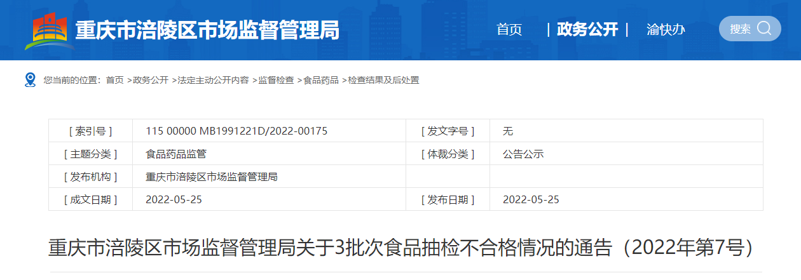Open the 渝快办 navigation item
The width and height of the screenshot is (801, 280).
[666, 29]
